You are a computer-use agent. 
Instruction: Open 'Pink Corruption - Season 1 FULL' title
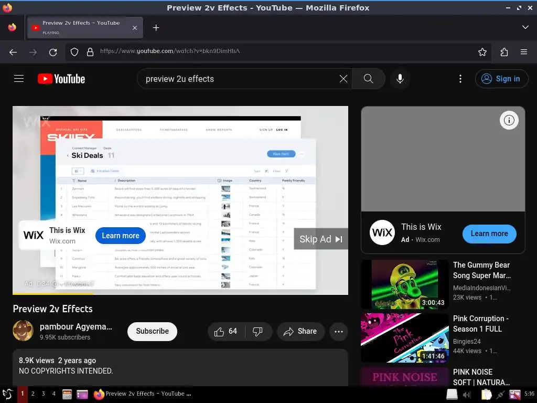click(x=480, y=323)
